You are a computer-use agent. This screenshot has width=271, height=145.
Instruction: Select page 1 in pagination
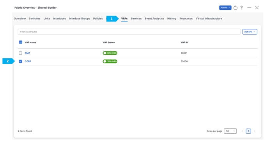point(248,131)
